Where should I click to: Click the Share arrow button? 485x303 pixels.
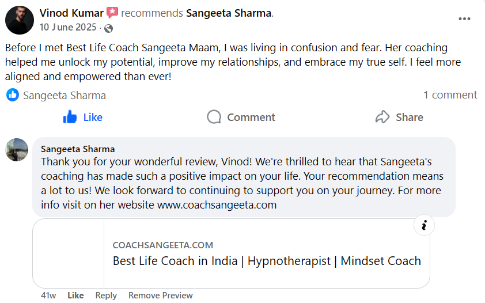(x=399, y=118)
